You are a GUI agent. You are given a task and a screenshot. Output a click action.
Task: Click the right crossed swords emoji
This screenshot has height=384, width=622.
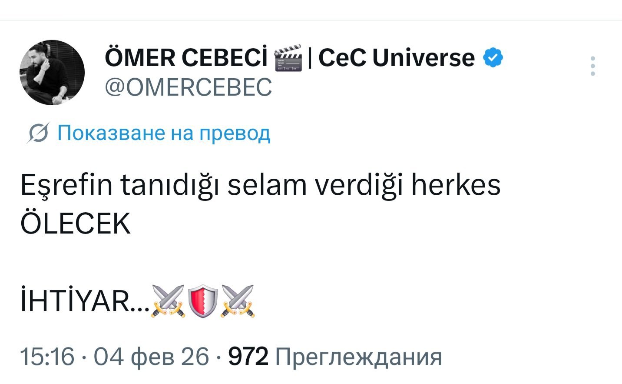(238, 301)
